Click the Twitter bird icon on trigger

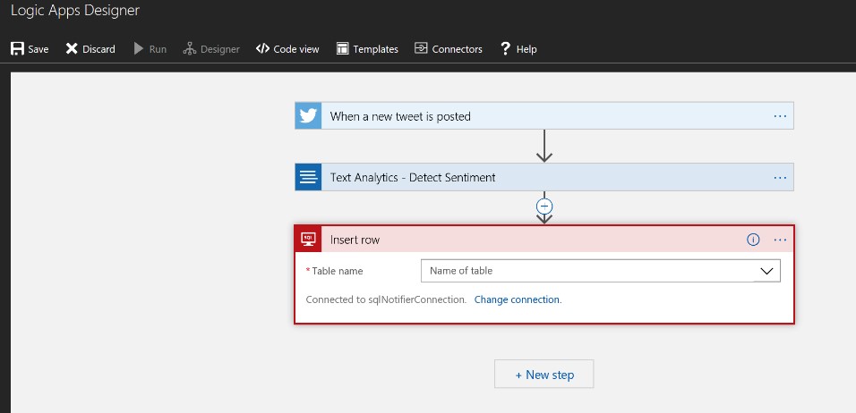point(308,116)
